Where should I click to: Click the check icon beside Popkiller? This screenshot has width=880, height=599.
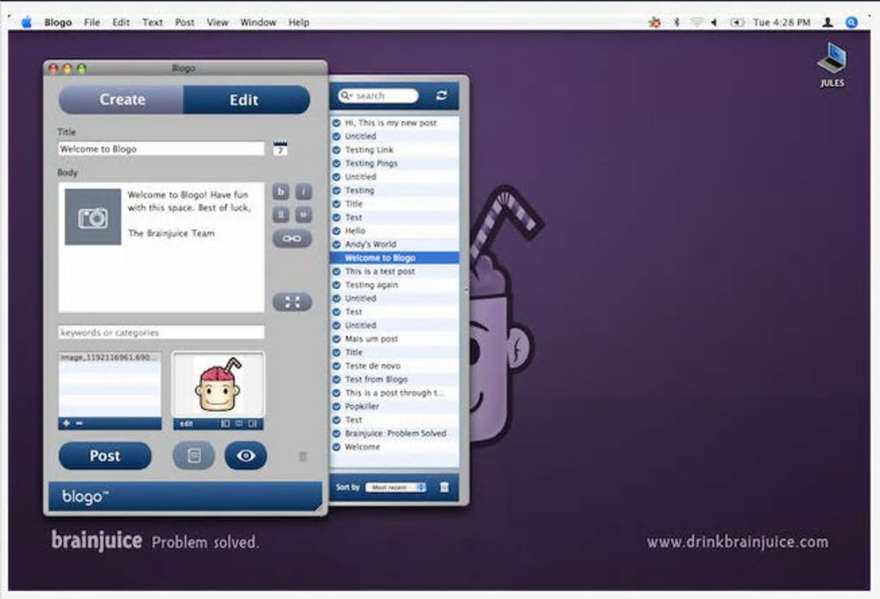point(336,407)
